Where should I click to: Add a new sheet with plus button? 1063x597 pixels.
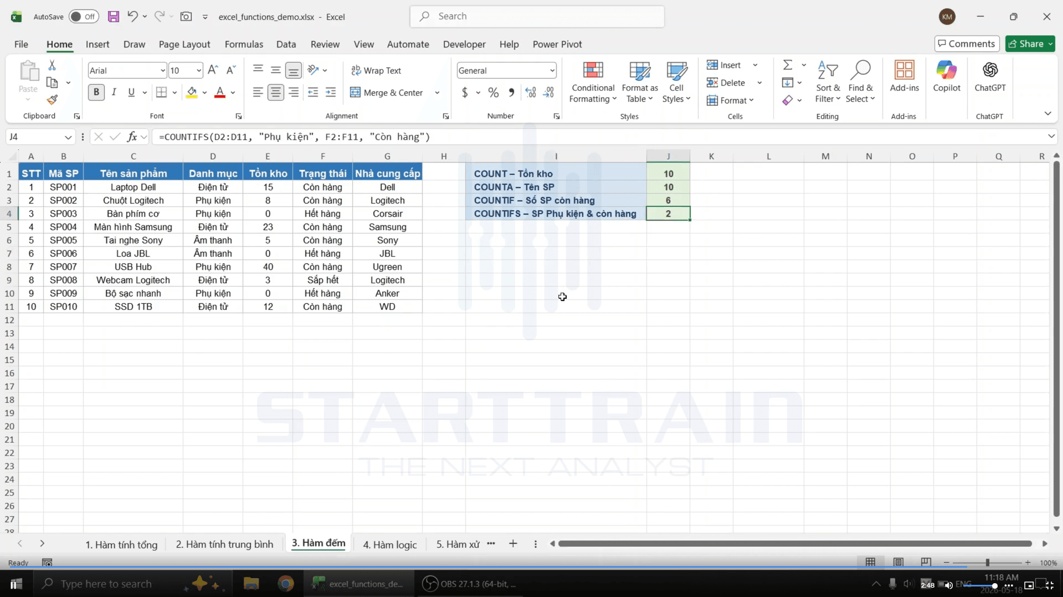[x=513, y=544]
